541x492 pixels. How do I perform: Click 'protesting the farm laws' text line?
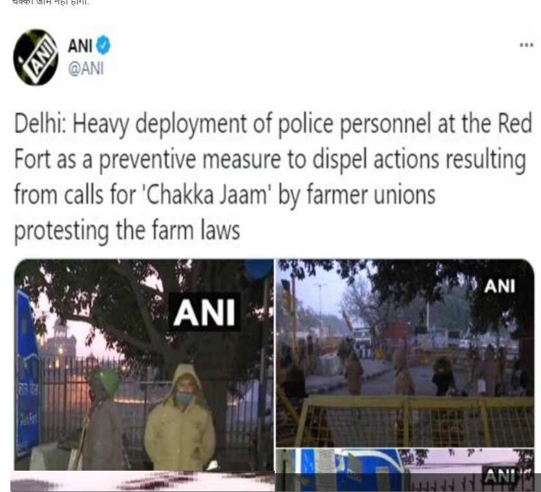point(127,231)
